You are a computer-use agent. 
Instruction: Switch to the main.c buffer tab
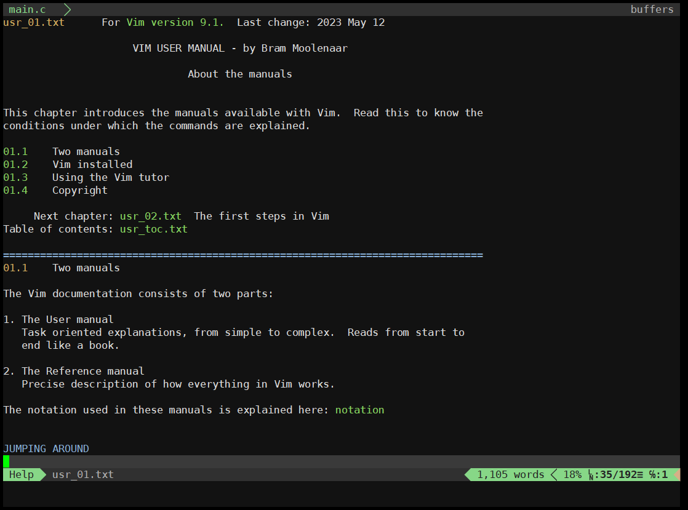[x=27, y=9]
